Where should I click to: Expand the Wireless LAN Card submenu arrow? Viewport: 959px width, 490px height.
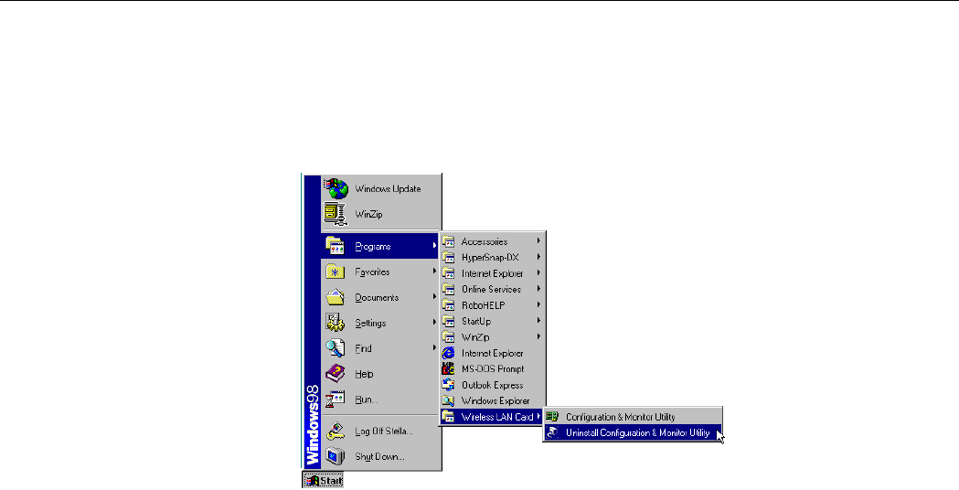538,417
